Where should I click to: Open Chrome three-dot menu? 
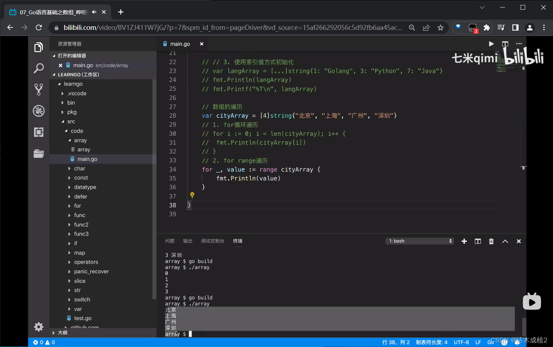point(544,27)
